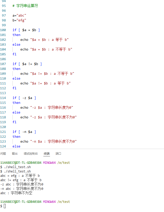
Task: Click the echo statement on line 123
Action: click(48, 142)
